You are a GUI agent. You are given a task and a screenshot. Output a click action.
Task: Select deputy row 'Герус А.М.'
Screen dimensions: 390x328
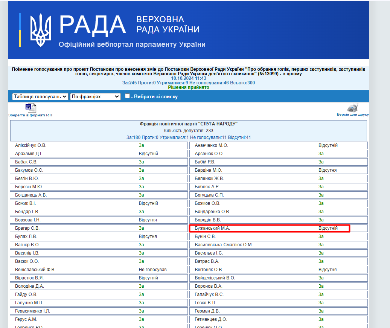coord(99,319)
